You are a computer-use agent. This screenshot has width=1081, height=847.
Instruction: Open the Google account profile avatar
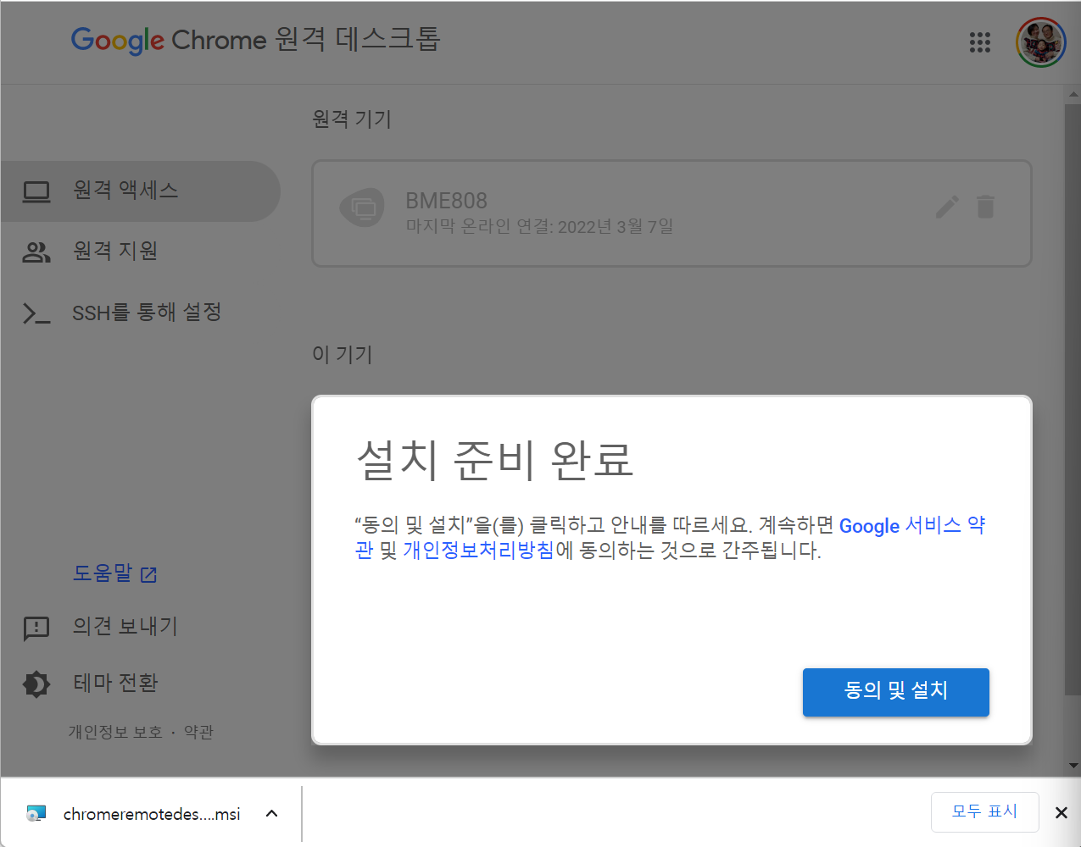coord(1040,42)
